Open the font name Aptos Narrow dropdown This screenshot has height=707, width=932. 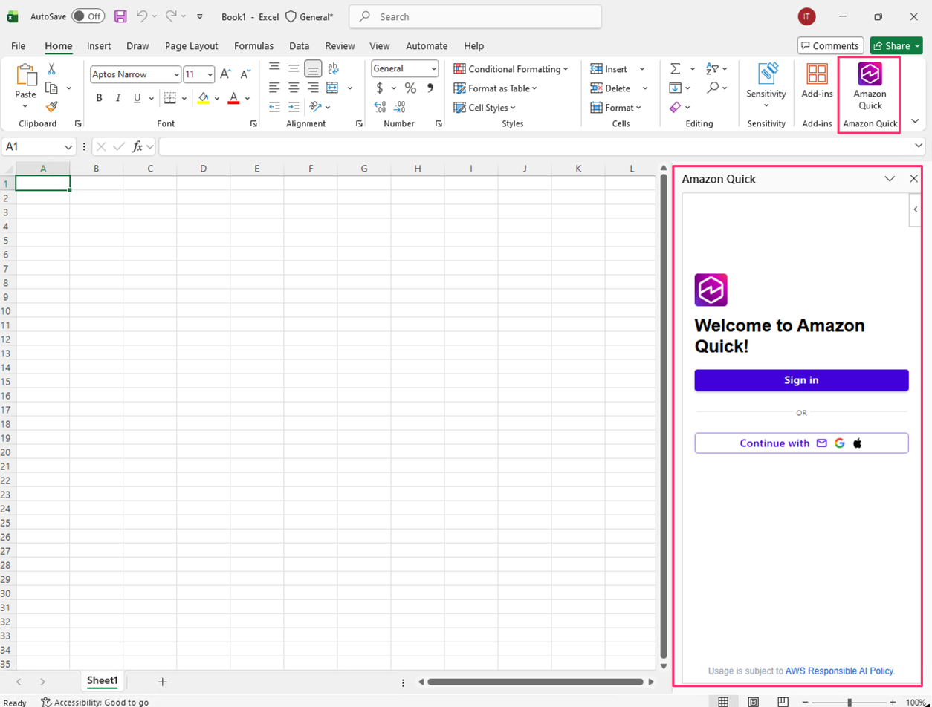[x=176, y=74]
